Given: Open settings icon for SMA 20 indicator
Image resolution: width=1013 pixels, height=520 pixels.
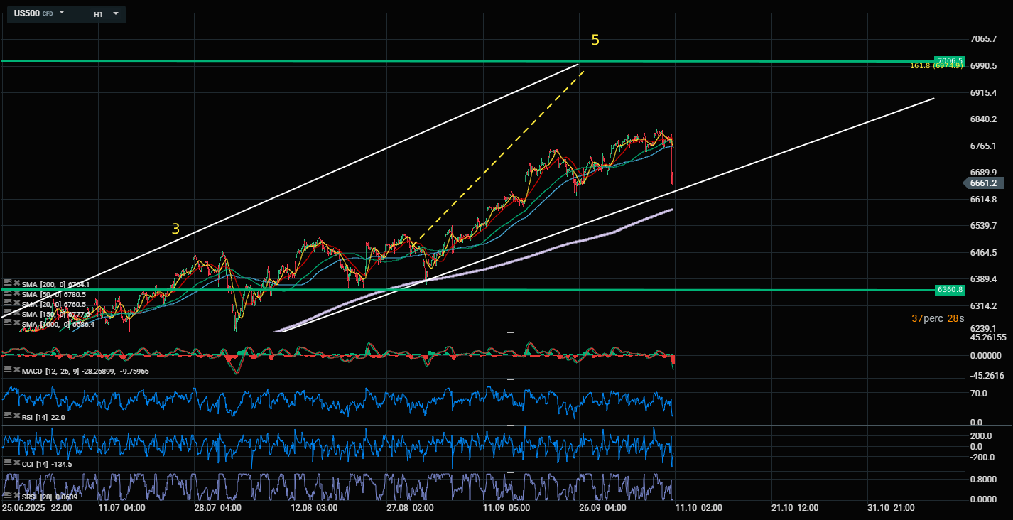Looking at the screenshot, I should tap(7, 303).
